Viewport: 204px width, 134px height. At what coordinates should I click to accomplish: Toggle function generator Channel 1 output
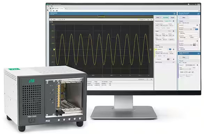194,45
